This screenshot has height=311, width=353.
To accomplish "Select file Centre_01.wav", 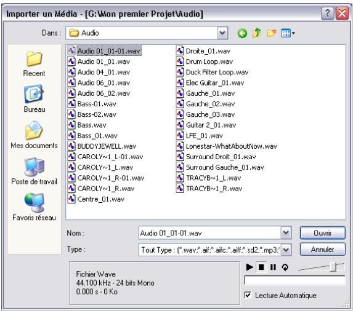I will coord(96,199).
